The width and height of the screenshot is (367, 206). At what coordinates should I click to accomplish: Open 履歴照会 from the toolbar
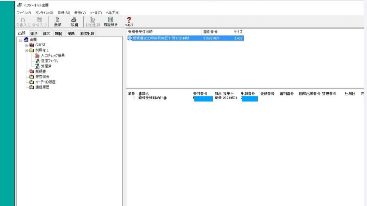tap(110, 22)
